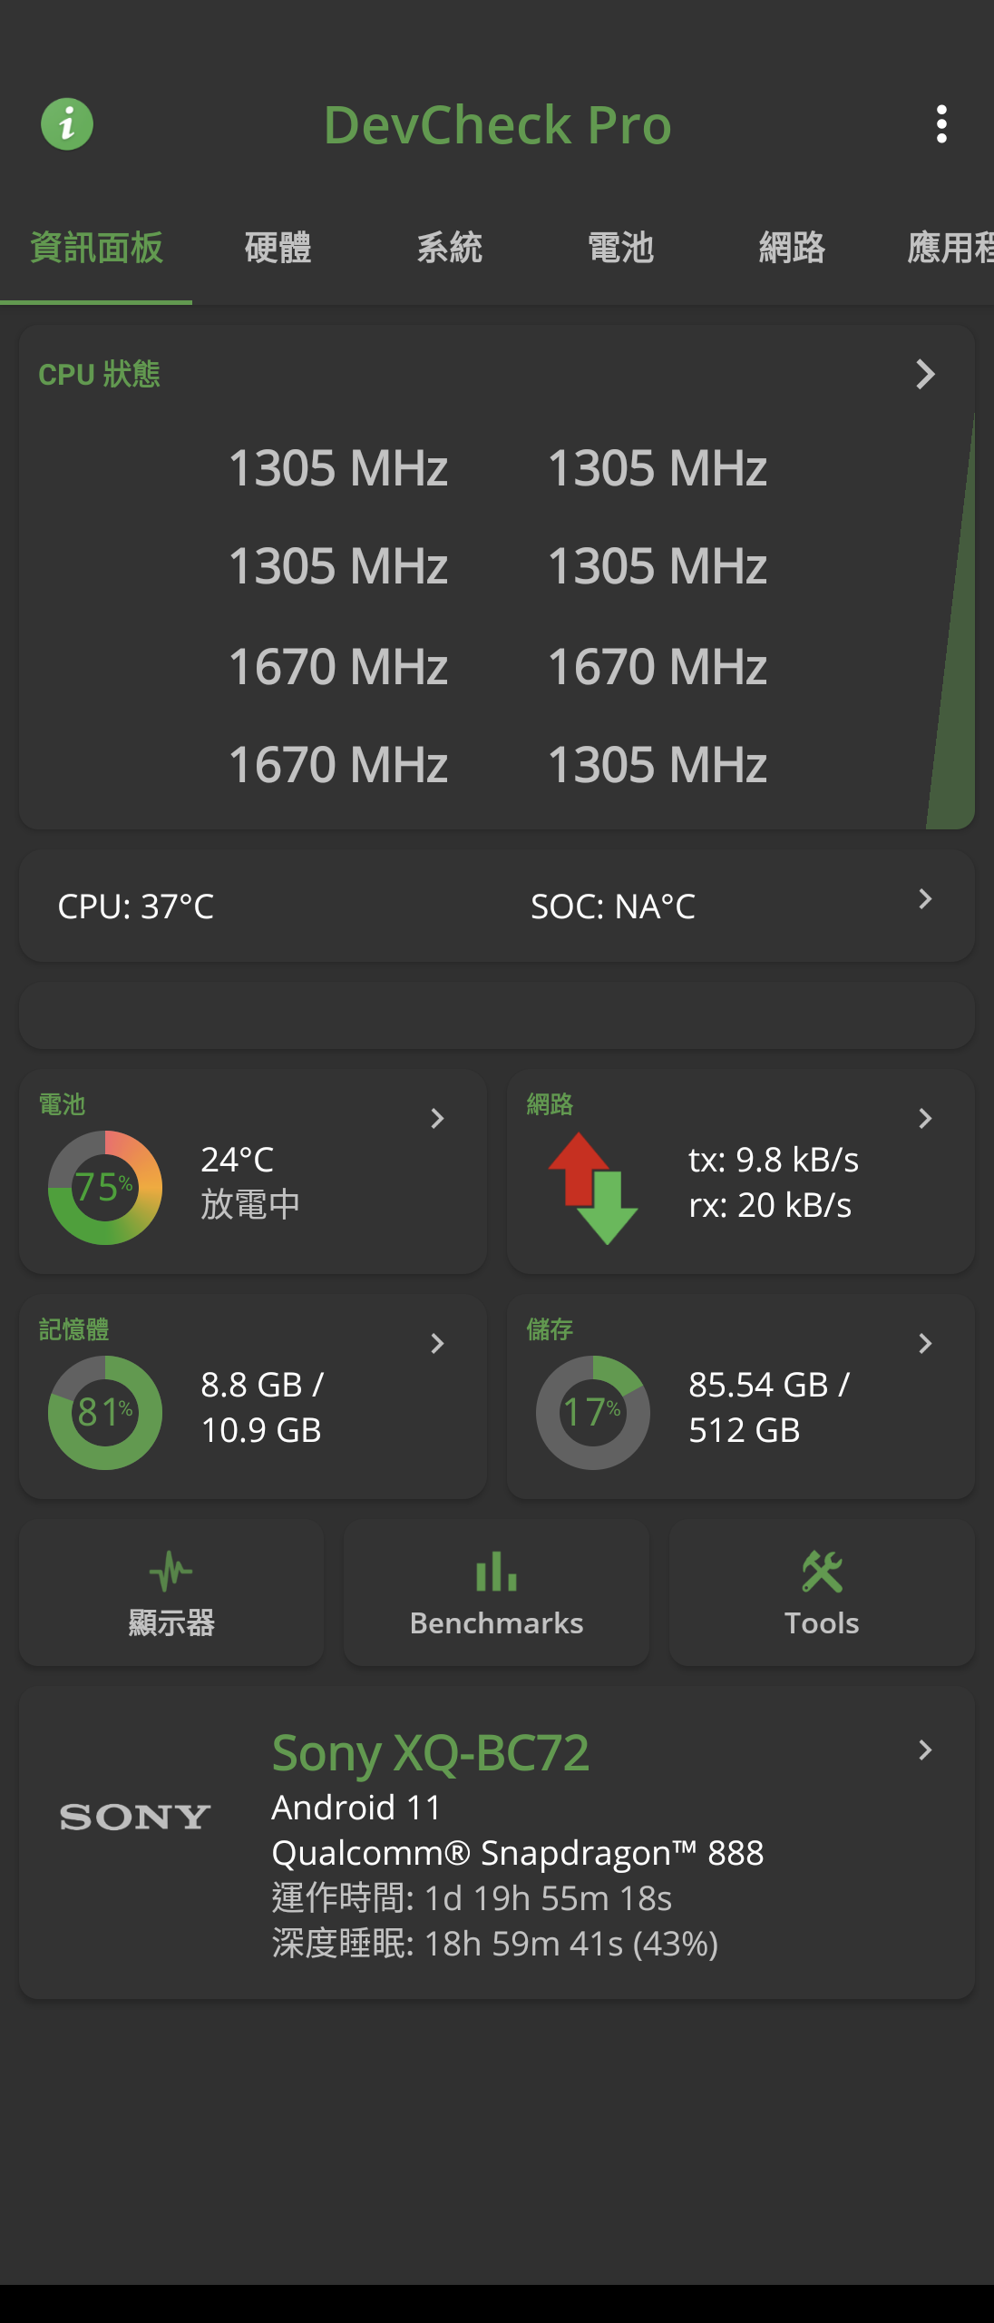Image resolution: width=994 pixels, height=2323 pixels.
Task: Tap the battery 75% ring gauge
Action: click(105, 1188)
